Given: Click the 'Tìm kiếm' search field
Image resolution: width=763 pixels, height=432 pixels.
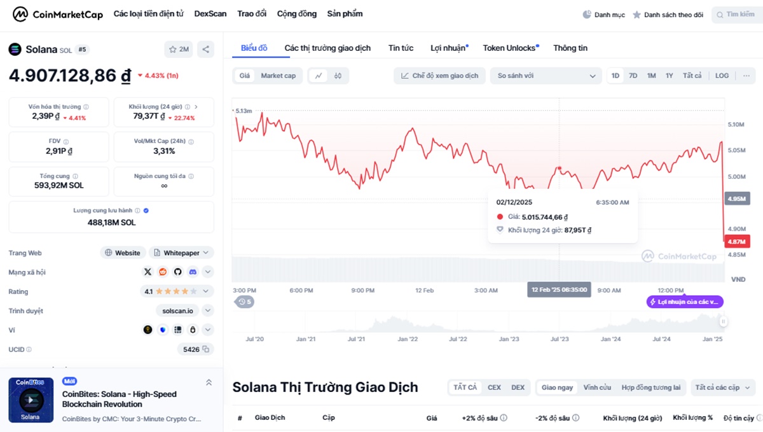Looking at the screenshot, I should click(x=738, y=14).
